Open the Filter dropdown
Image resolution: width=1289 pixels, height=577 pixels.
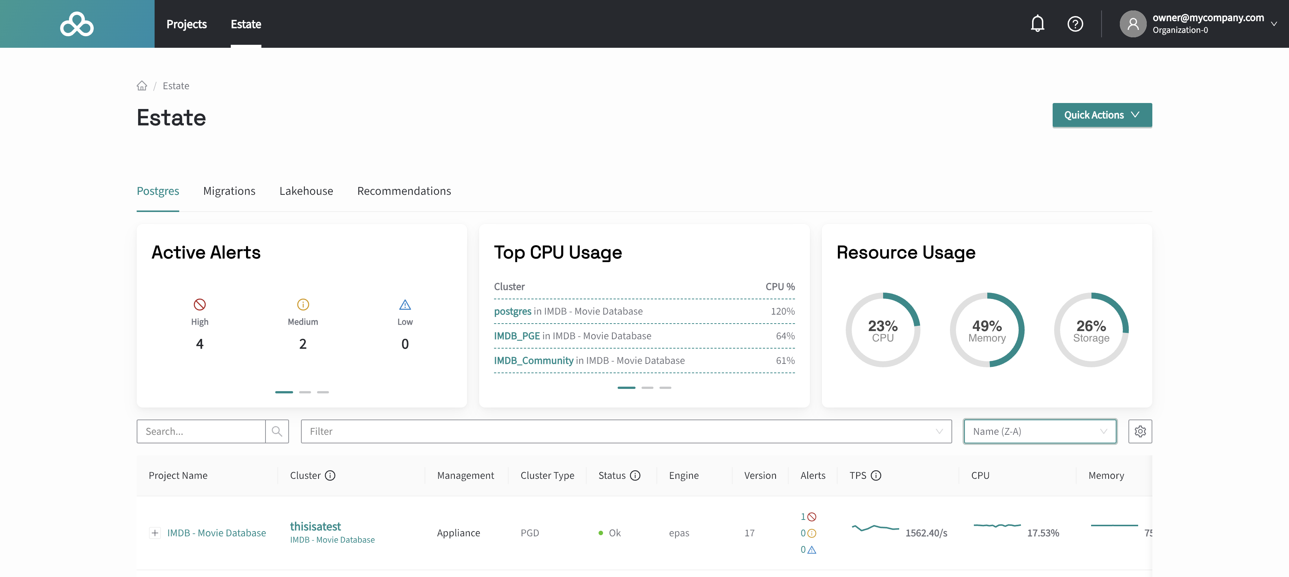tap(625, 431)
